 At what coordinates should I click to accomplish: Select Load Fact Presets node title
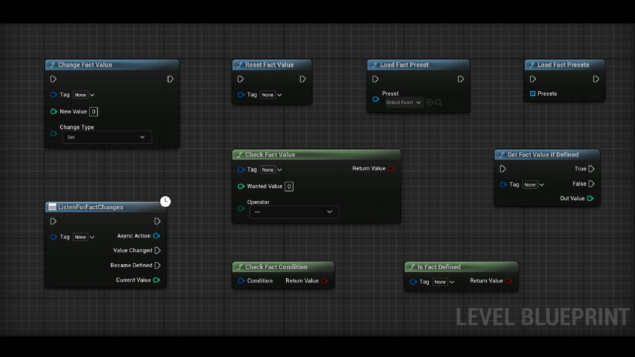click(563, 65)
